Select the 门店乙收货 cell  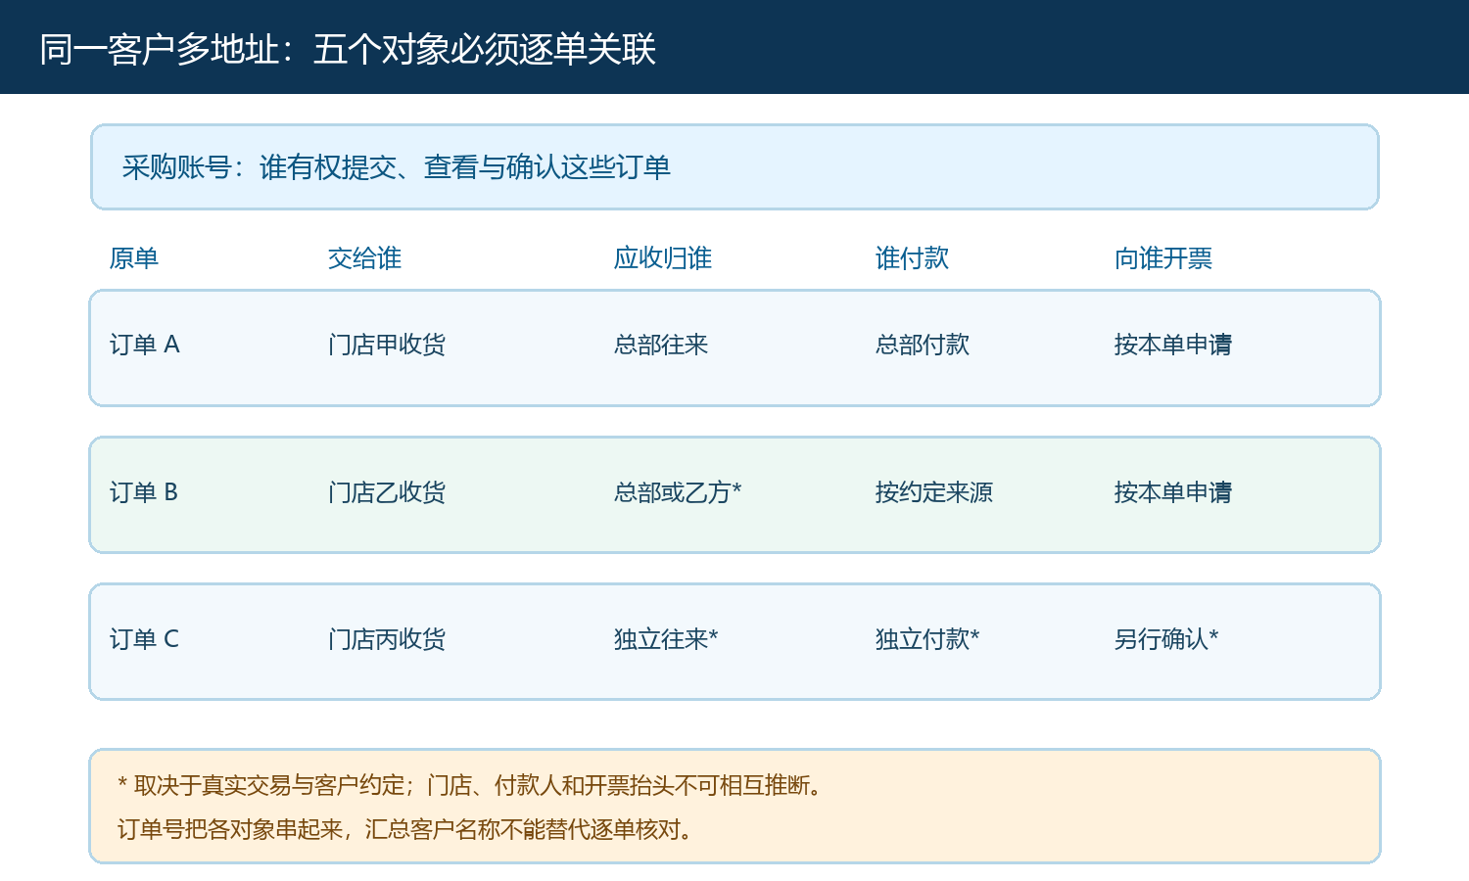387,492
